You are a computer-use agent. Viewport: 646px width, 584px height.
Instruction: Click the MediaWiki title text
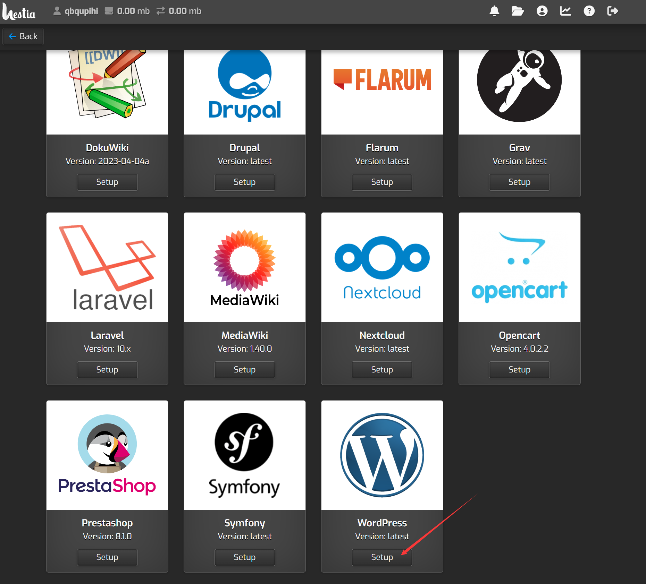[x=245, y=335]
